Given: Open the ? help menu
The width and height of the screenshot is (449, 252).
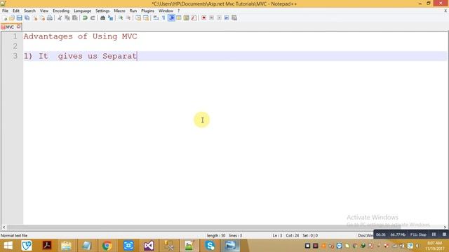Looking at the screenshot, I should 179,10.
